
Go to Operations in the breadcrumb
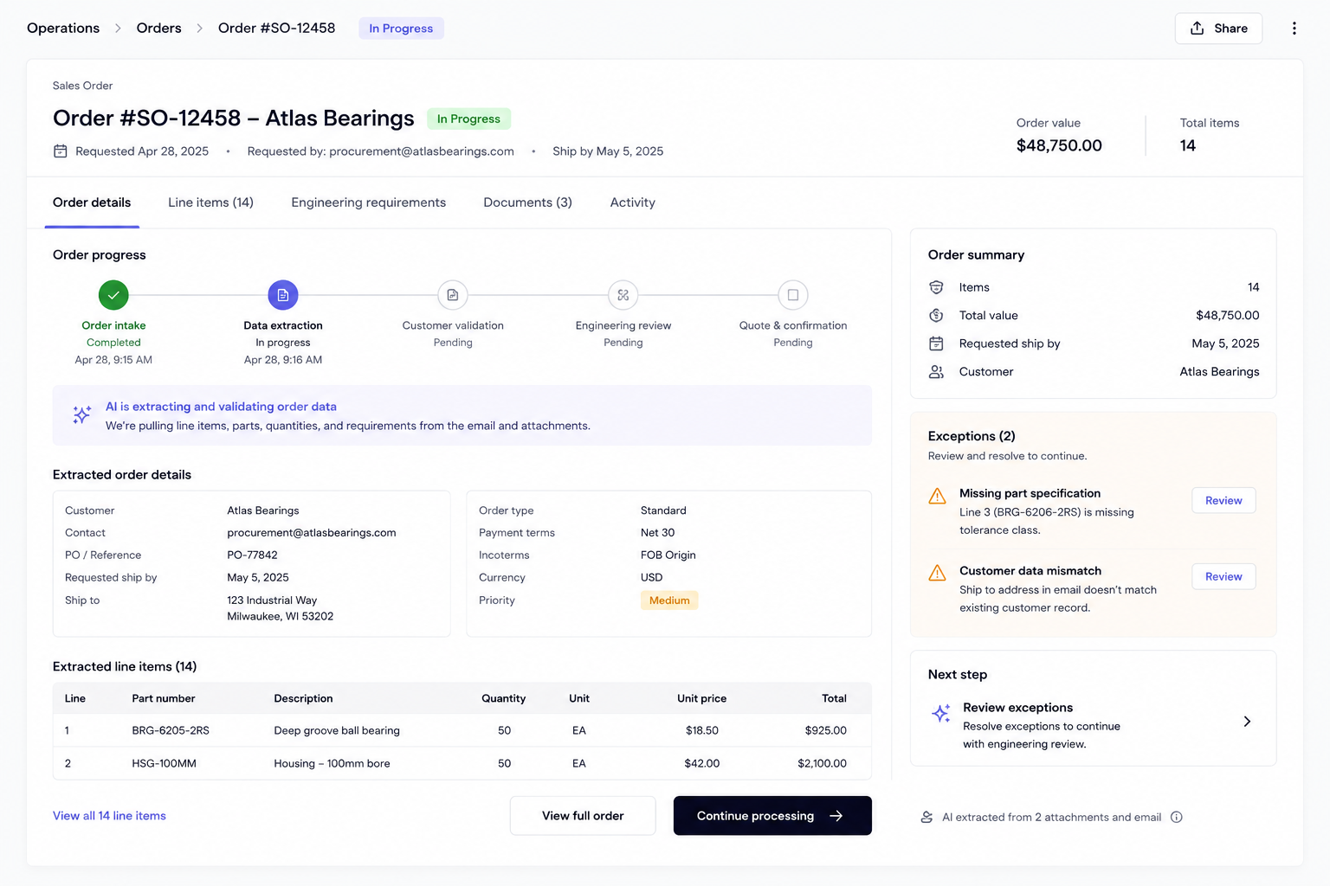point(63,29)
